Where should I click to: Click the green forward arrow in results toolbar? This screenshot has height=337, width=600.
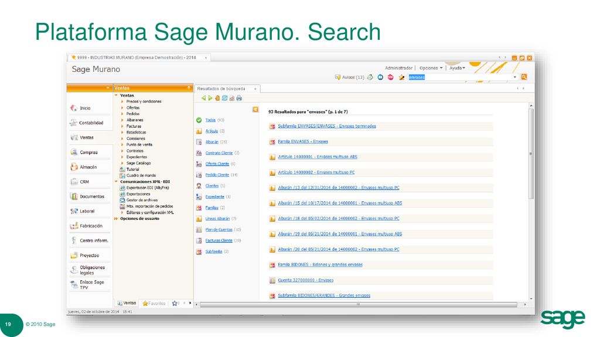tap(210, 98)
